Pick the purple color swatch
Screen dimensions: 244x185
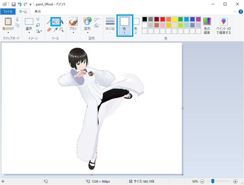point(198,19)
